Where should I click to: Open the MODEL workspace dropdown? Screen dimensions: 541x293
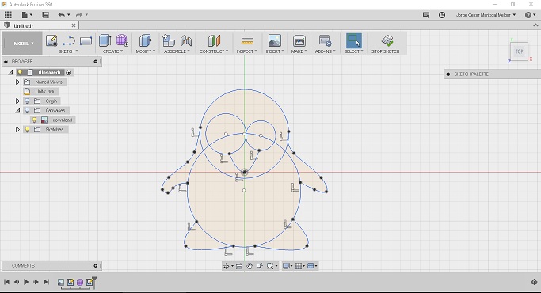point(24,44)
